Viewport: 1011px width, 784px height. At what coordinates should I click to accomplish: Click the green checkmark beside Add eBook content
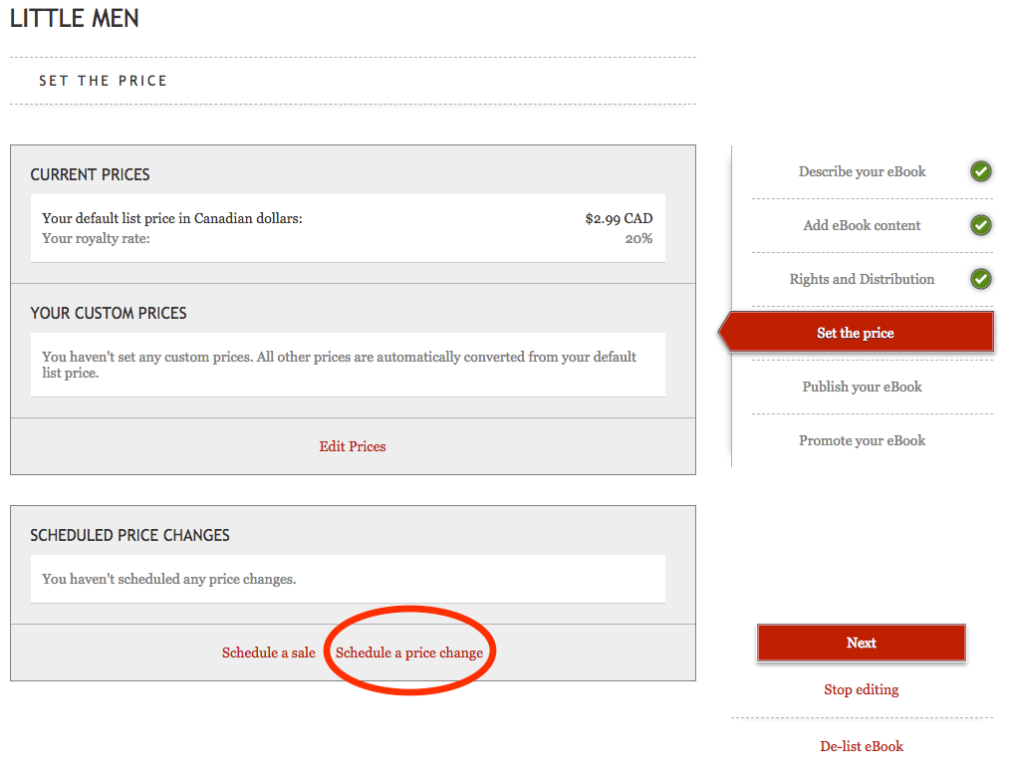tap(981, 225)
